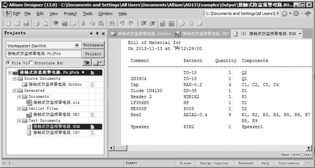The image size is (315, 168).
Task: Collapse the Generated folder node
Action: [x=15, y=91]
